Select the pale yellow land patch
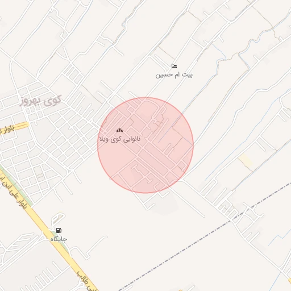Screen dimensions: 291x291 [x=245, y=160]
